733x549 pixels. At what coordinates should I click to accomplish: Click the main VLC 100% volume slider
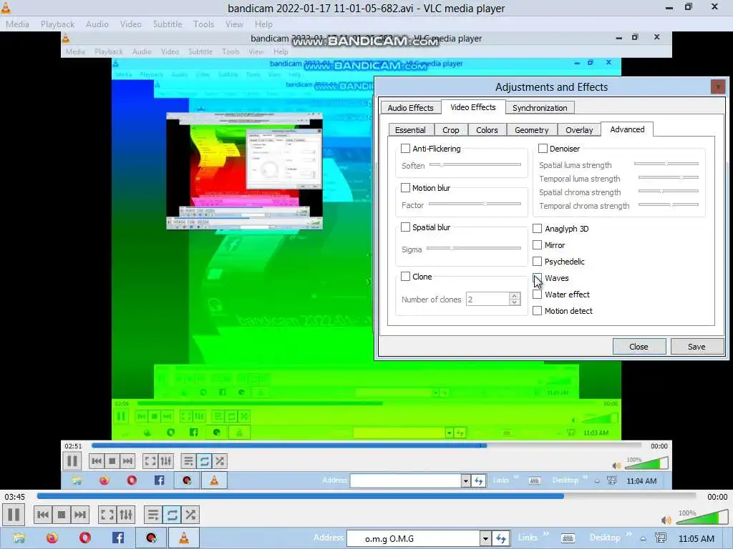[x=702, y=518]
